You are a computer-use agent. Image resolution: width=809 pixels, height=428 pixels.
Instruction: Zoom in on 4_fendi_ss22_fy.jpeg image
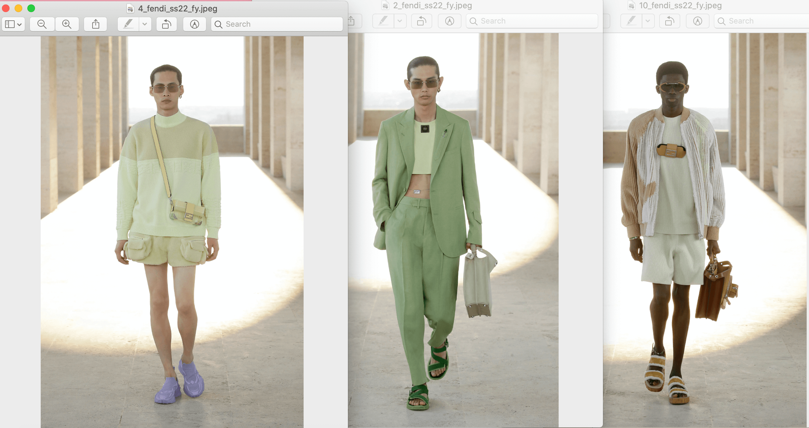(67, 24)
